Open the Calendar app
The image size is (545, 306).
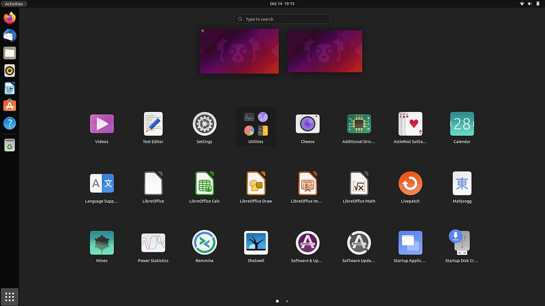(x=461, y=123)
